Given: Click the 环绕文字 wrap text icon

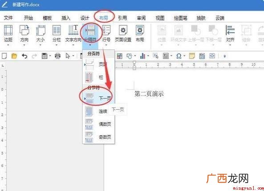Looking at the screenshot, I should (x=179, y=31).
